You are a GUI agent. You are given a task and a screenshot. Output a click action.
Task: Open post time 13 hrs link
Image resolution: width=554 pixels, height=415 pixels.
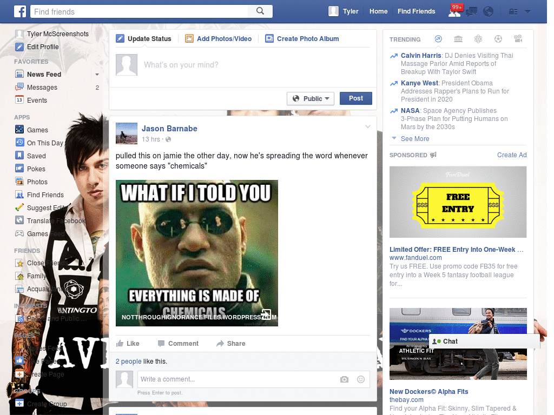point(151,139)
